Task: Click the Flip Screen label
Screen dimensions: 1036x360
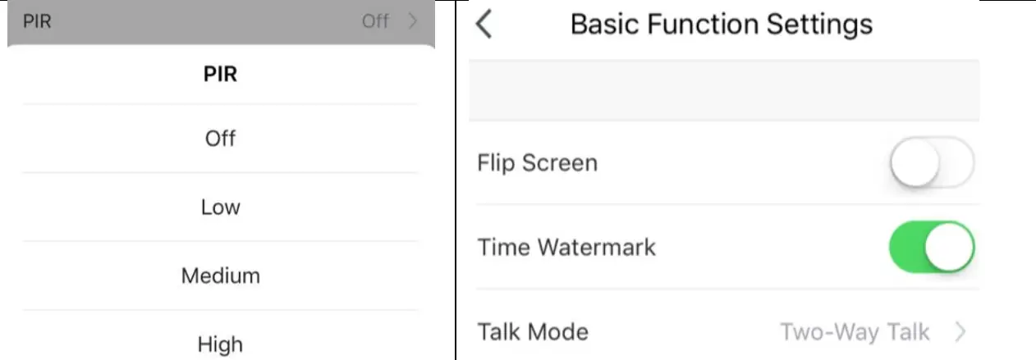Action: (x=537, y=162)
